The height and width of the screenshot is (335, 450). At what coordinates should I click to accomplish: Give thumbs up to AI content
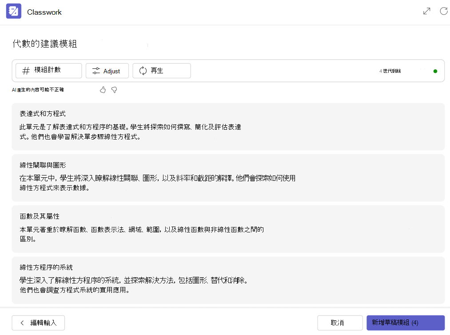103,90
